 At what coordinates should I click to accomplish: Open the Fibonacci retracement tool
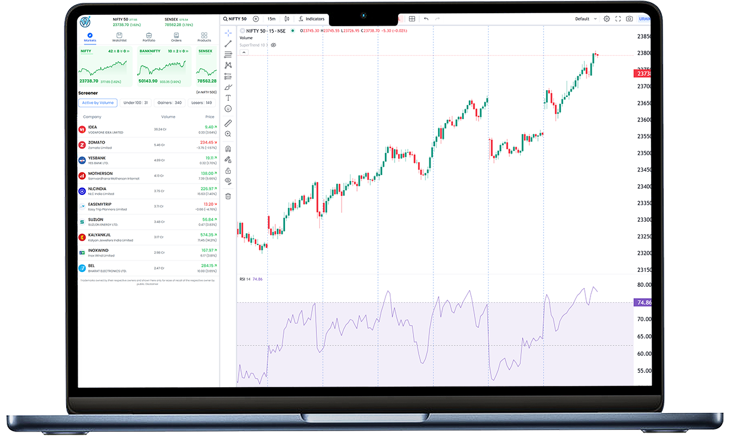[228, 54]
